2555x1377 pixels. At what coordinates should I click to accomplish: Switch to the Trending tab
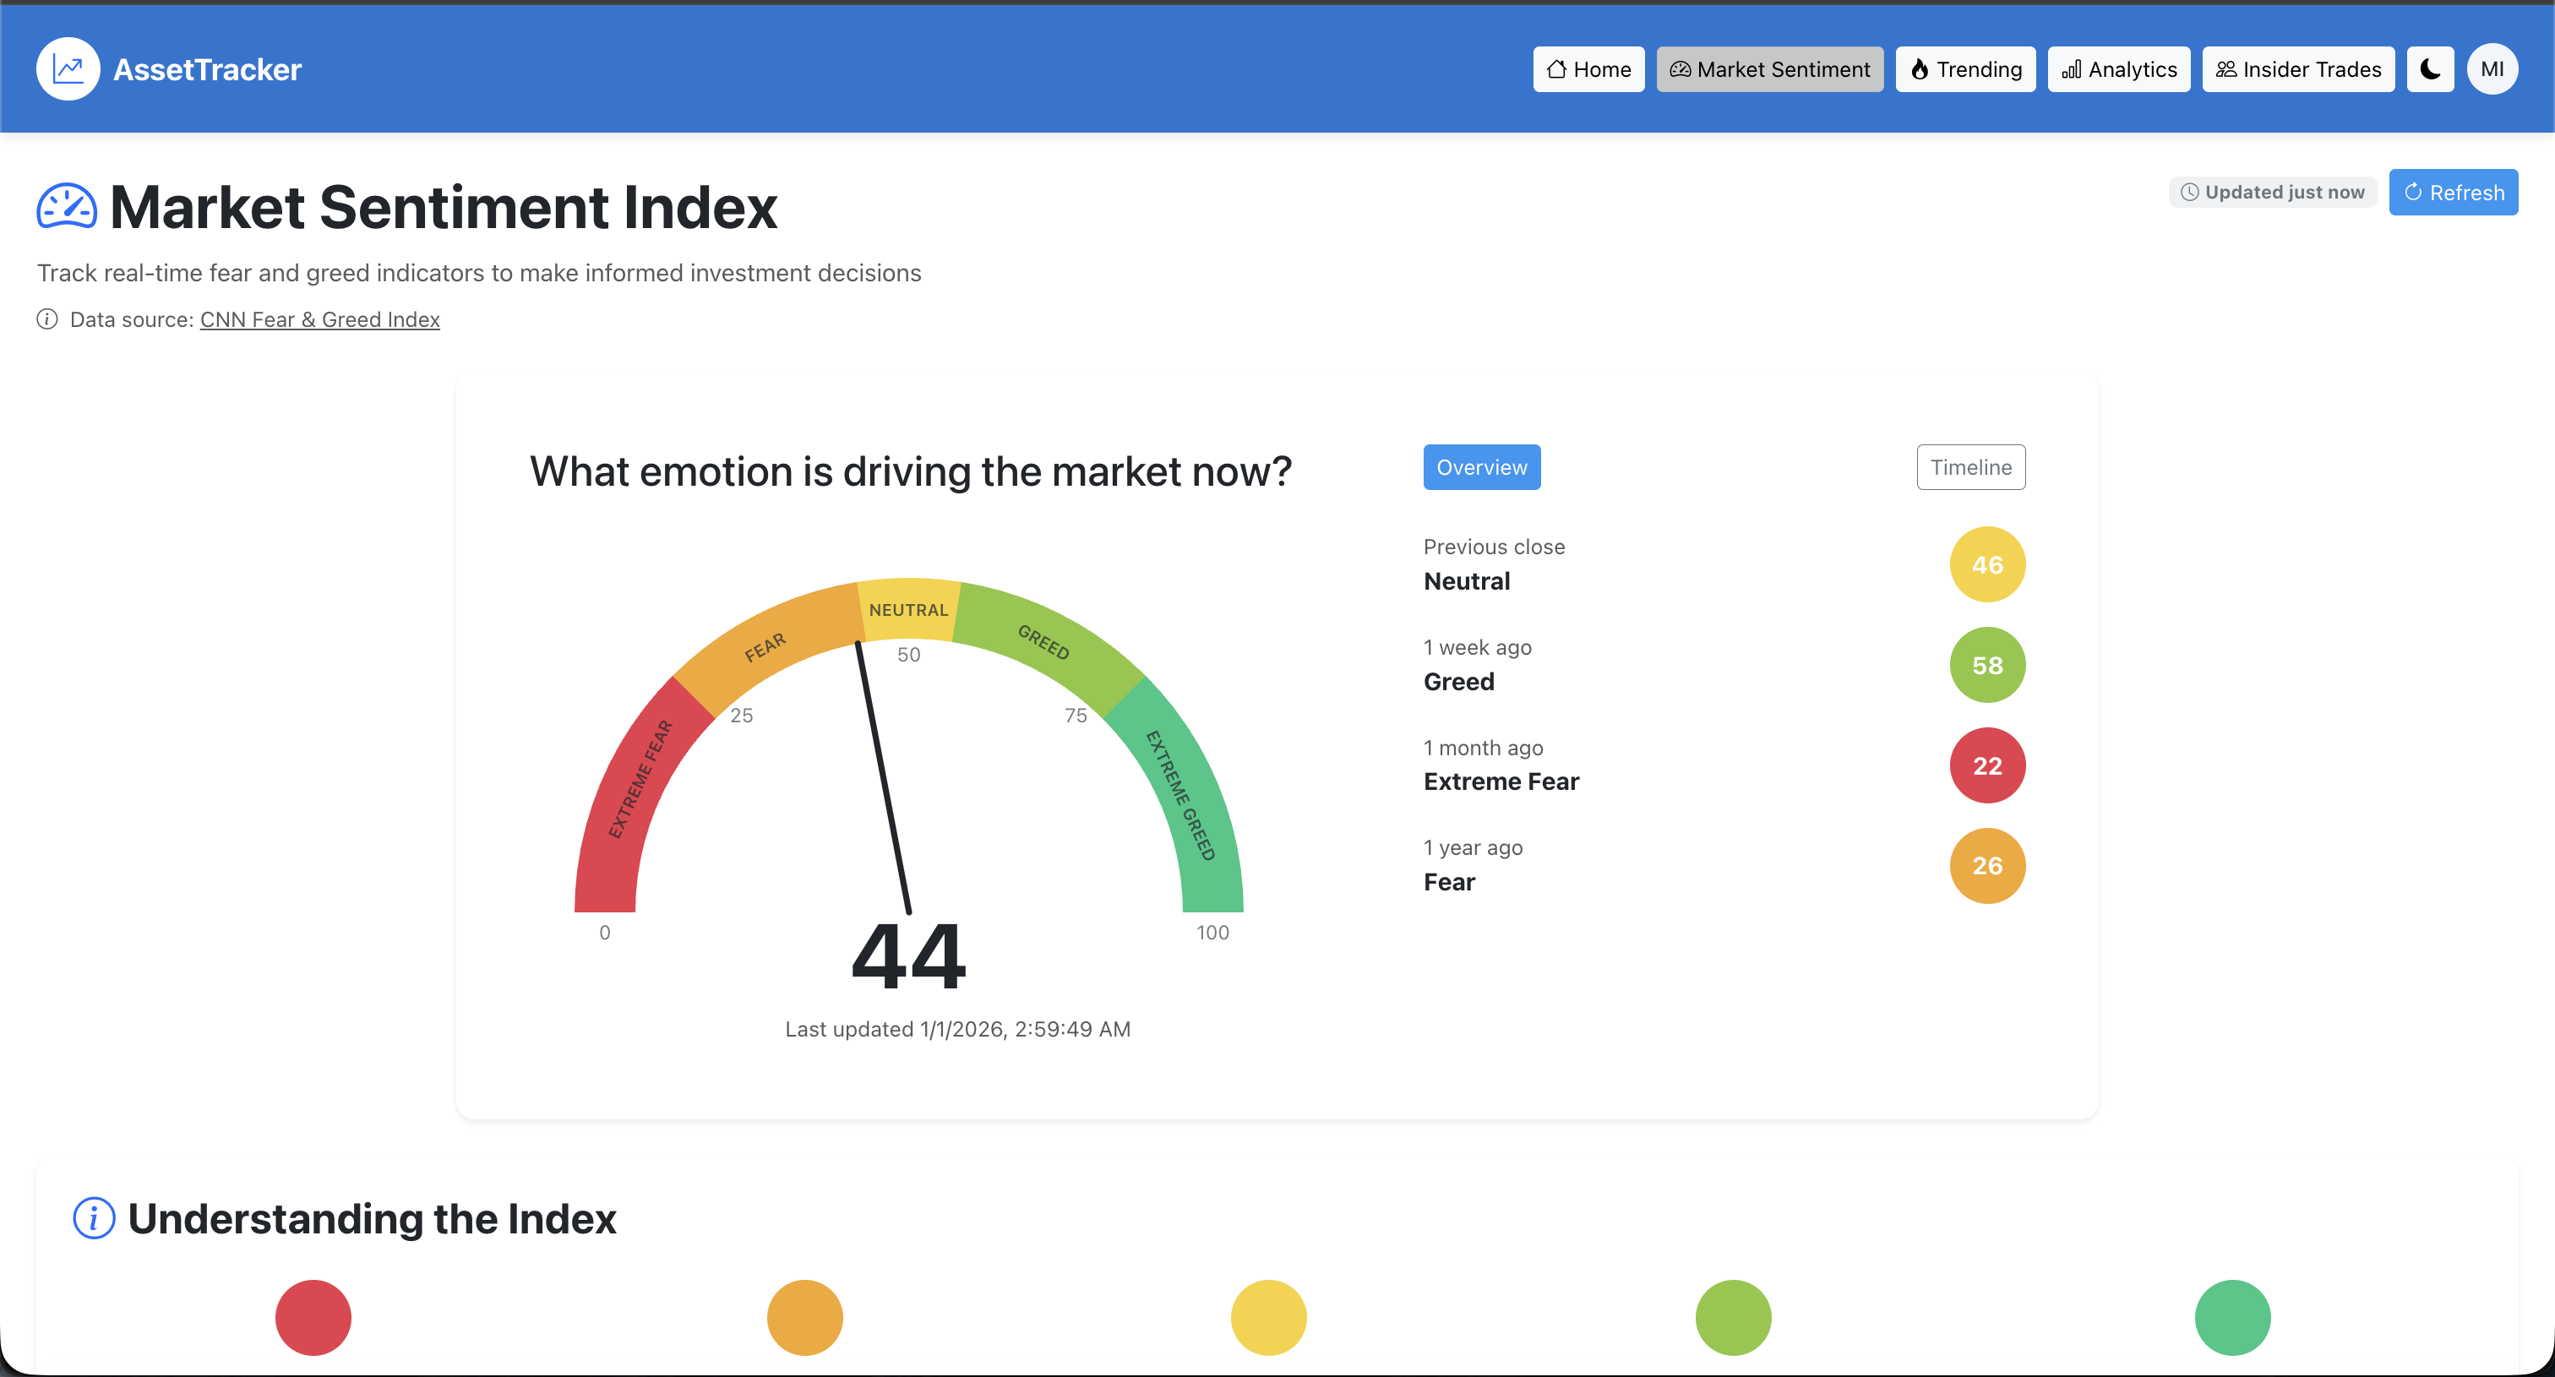click(1965, 68)
